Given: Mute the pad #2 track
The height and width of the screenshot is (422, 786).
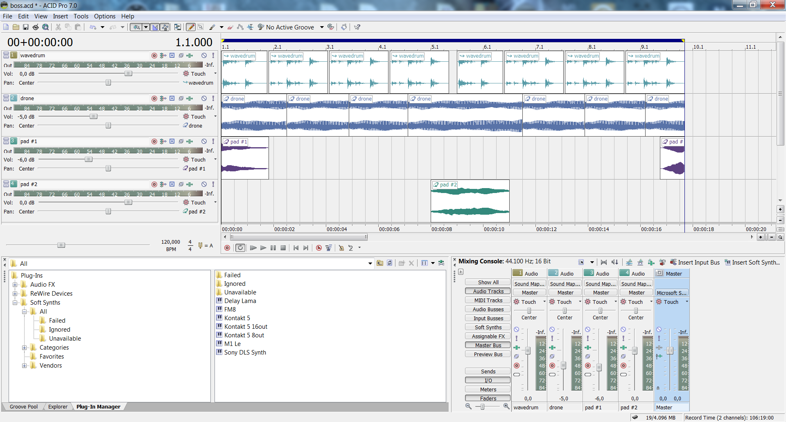Looking at the screenshot, I should pos(204,184).
